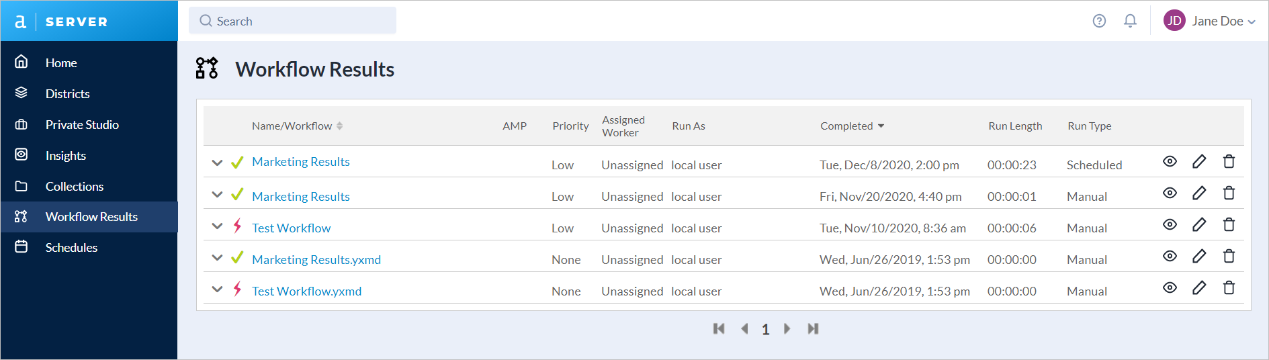Expand the first Marketing Results row
Screen dimensions: 1269x360
[217, 163]
